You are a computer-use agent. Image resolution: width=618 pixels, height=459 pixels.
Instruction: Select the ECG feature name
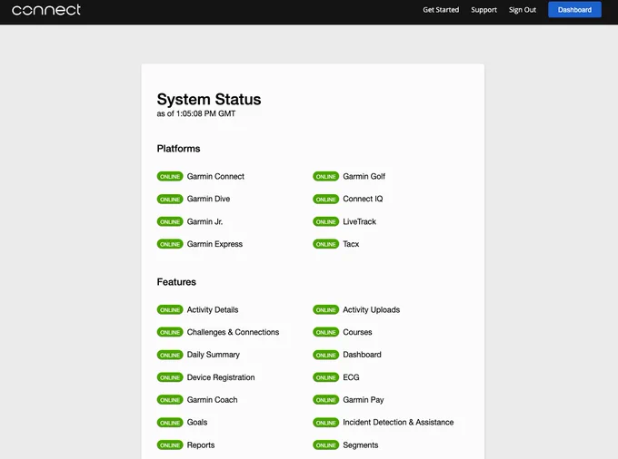click(x=351, y=377)
